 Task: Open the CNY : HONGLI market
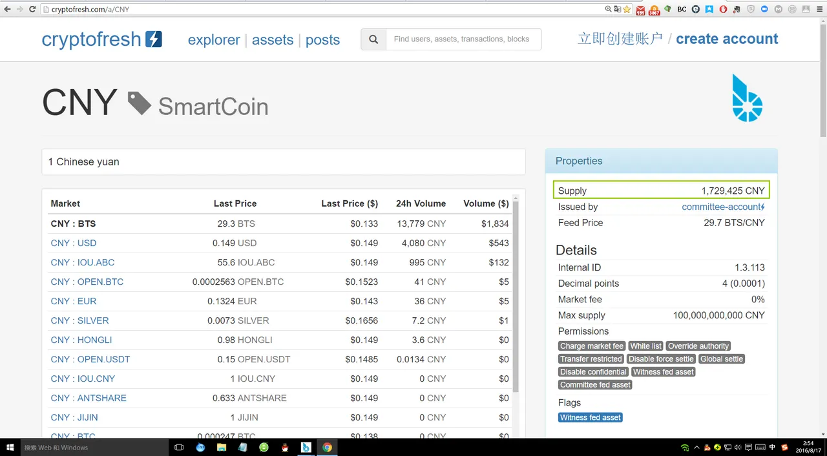[81, 340]
